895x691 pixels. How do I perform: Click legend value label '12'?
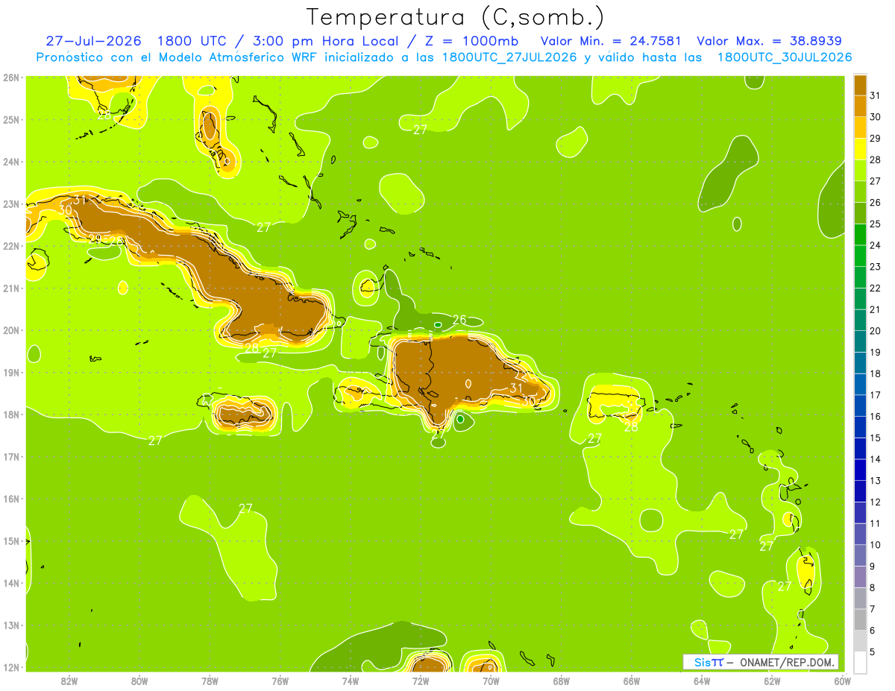point(876,502)
